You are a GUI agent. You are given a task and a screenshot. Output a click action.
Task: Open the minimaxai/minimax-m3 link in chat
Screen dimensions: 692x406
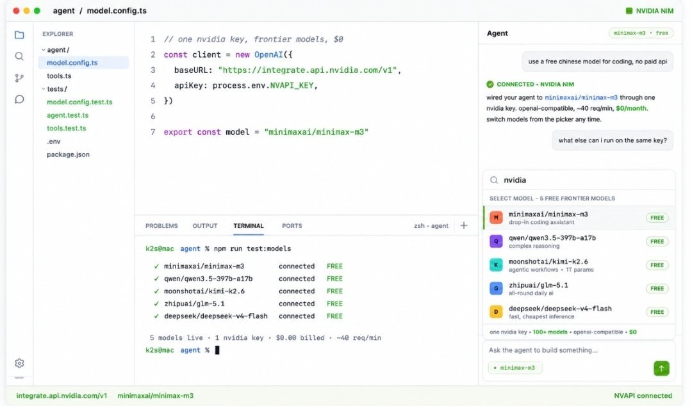point(581,97)
